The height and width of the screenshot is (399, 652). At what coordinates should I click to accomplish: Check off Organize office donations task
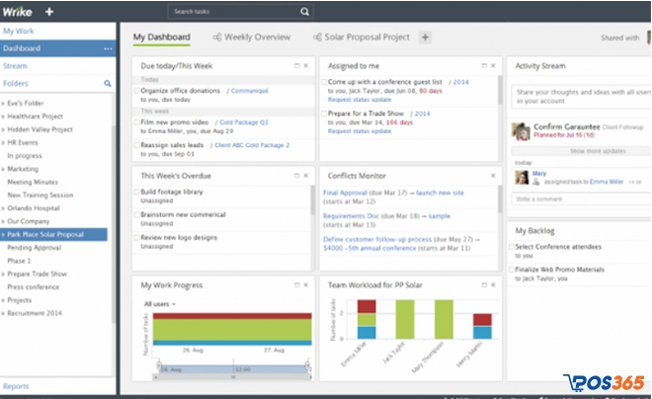(x=136, y=91)
